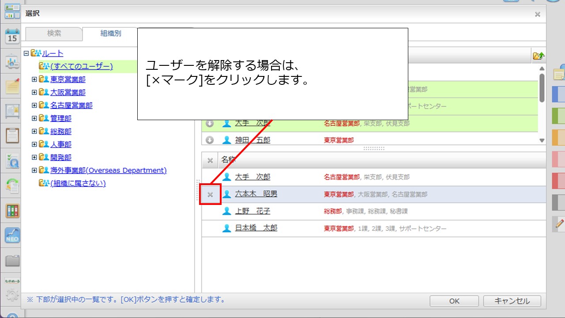
Task: Open 開発部 in the organization tree
Action: coord(60,157)
